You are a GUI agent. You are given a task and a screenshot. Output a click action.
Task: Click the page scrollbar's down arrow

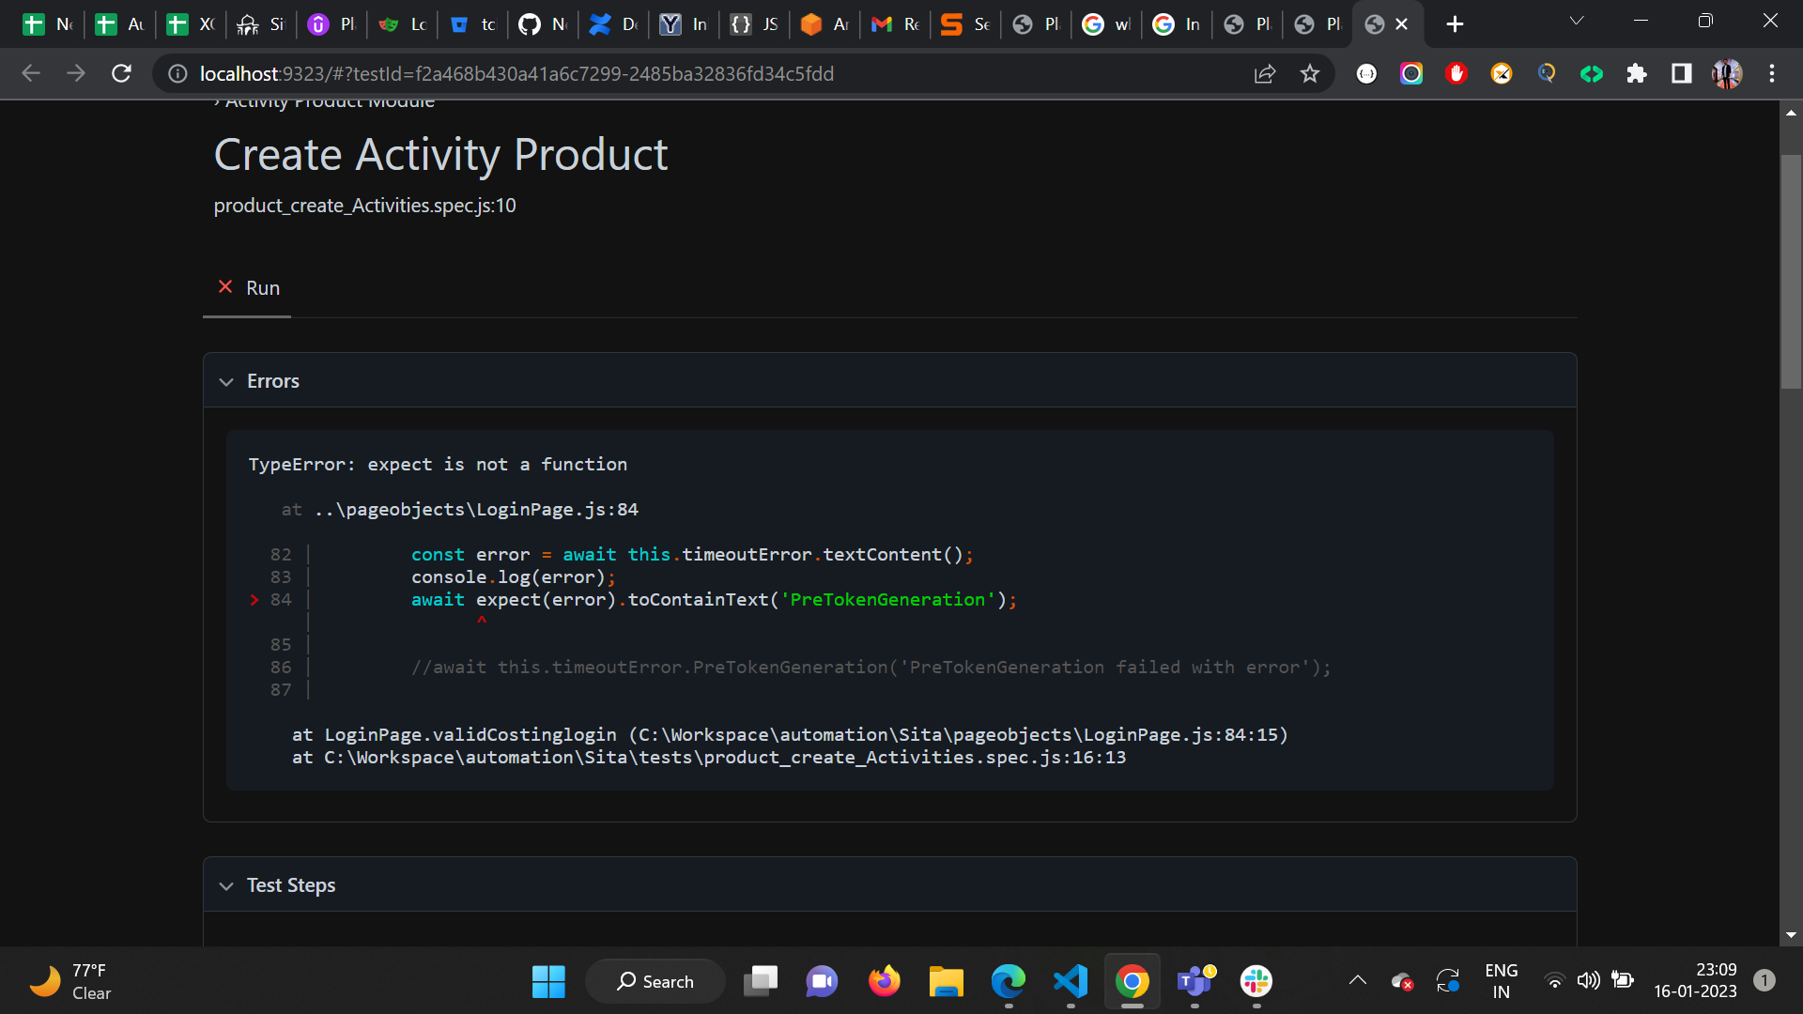(1791, 935)
